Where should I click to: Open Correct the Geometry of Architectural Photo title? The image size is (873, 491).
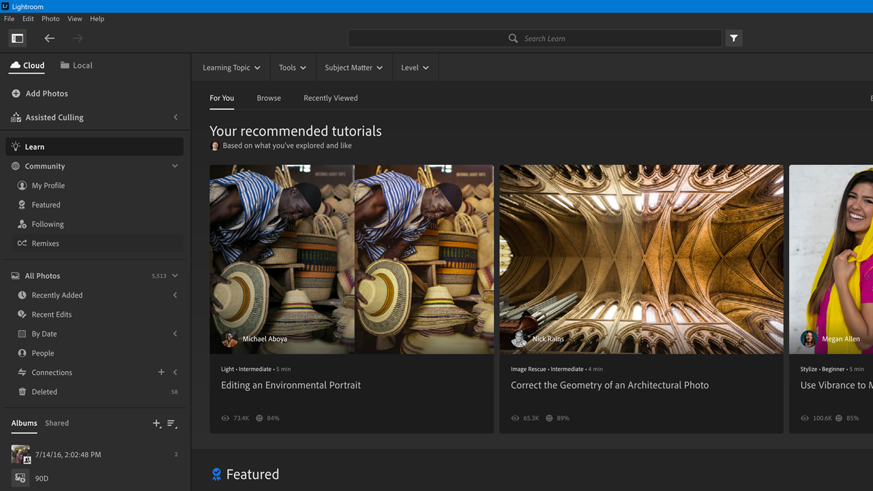click(x=610, y=385)
